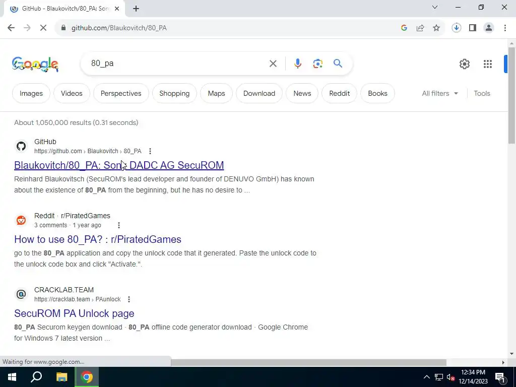516x387 pixels.
Task: Open the notification center icon
Action: 499,377
